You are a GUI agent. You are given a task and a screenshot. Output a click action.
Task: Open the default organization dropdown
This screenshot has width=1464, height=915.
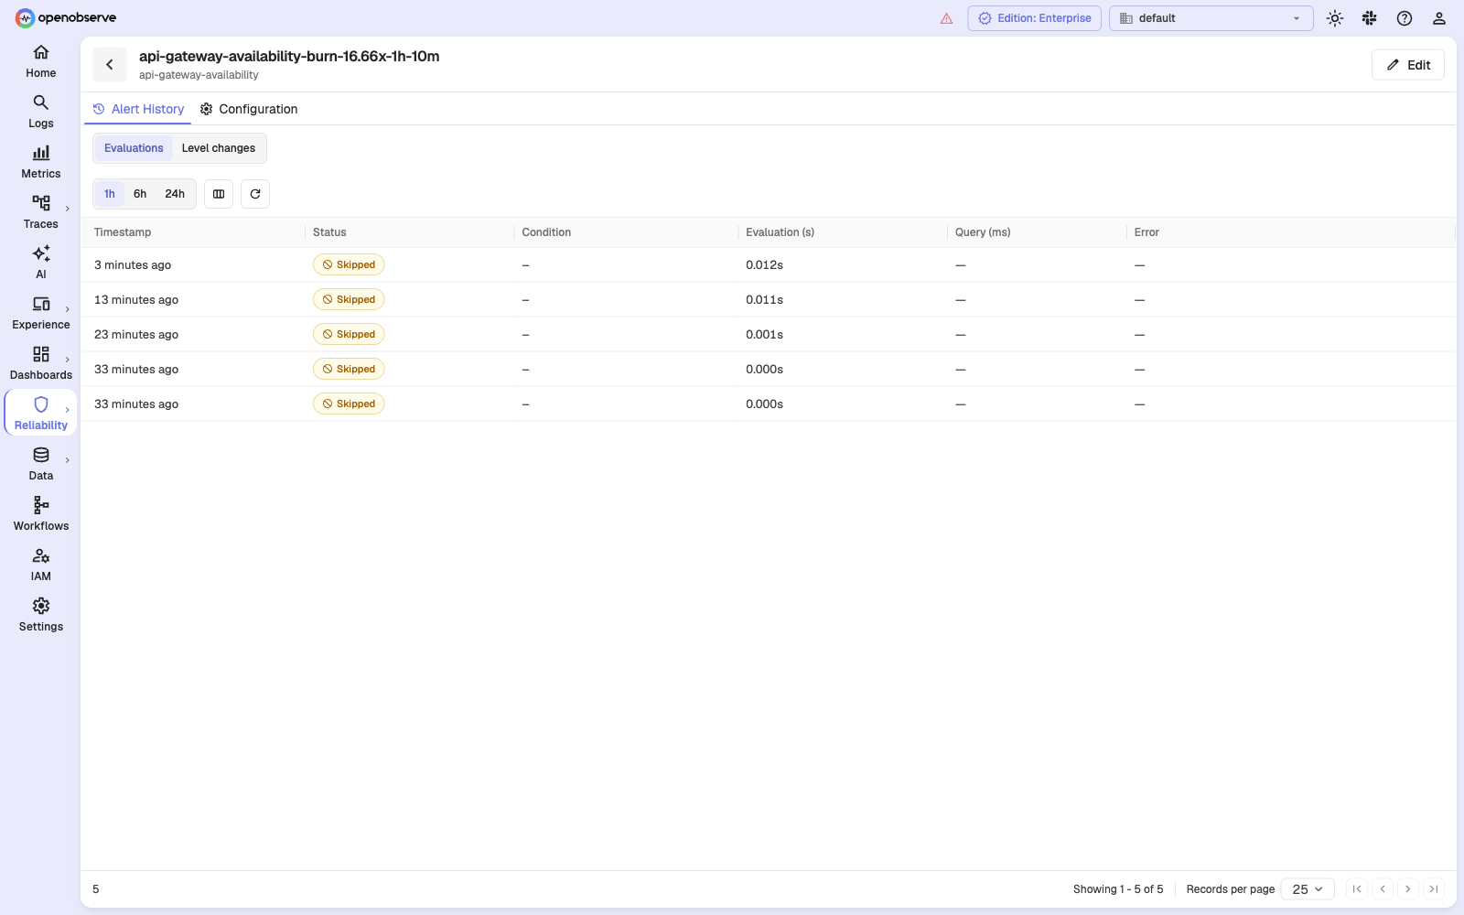point(1211,18)
